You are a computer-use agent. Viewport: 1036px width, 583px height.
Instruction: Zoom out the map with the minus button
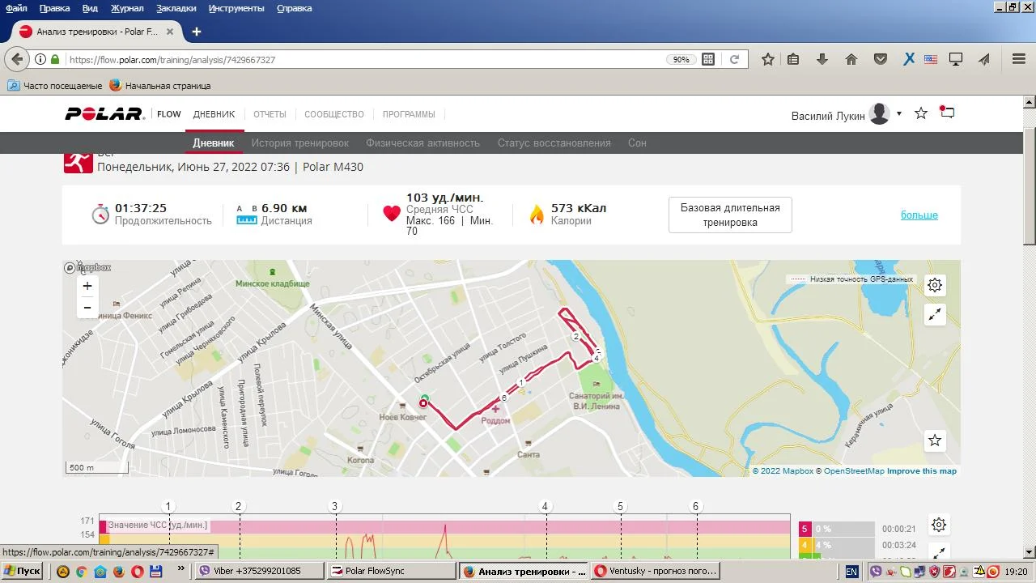pos(87,308)
